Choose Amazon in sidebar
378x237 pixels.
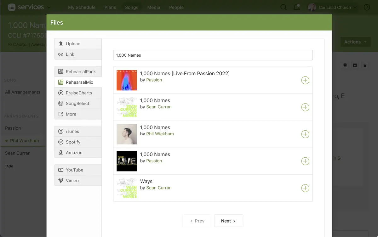coord(78,153)
